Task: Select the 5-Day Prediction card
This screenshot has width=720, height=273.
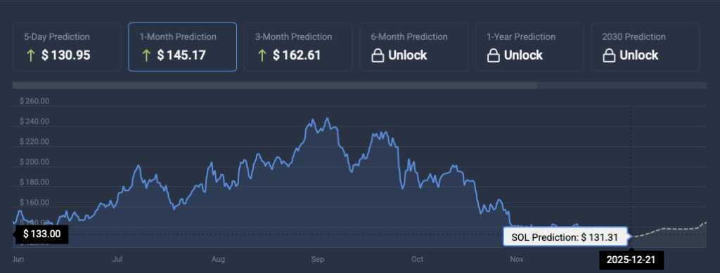Action: [x=67, y=47]
